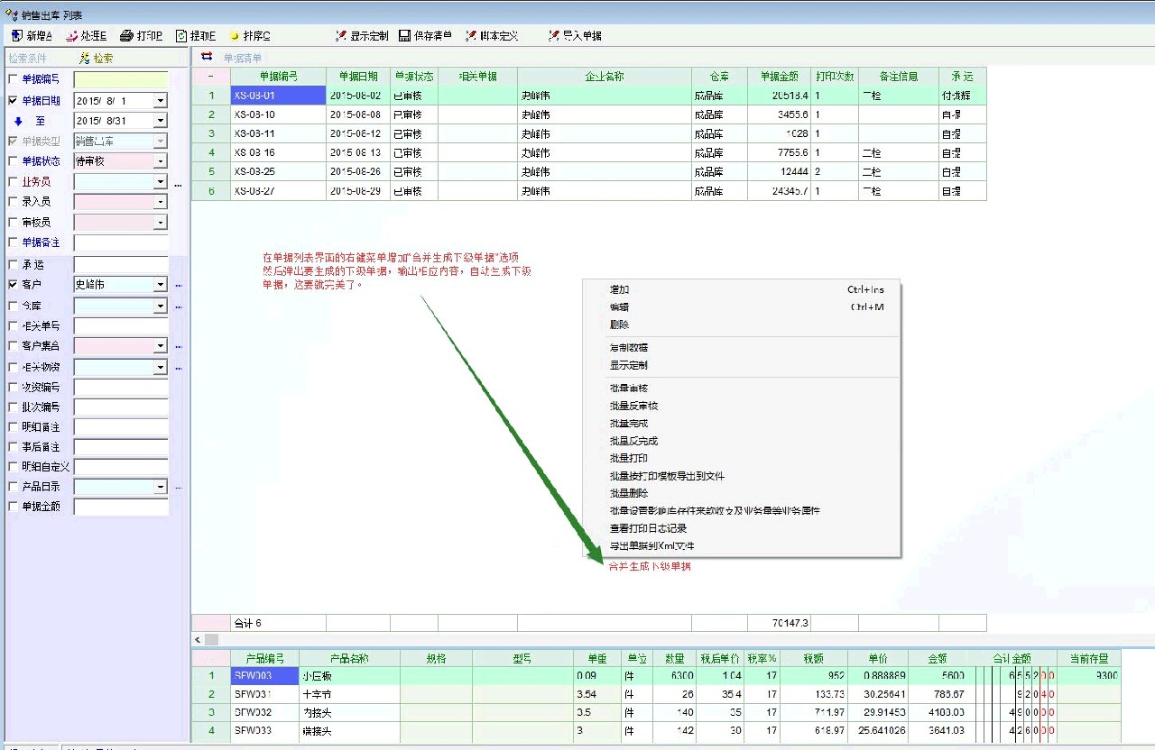
Task: Open the 客户 dropdown showing 史峰伟
Action: click(x=160, y=285)
